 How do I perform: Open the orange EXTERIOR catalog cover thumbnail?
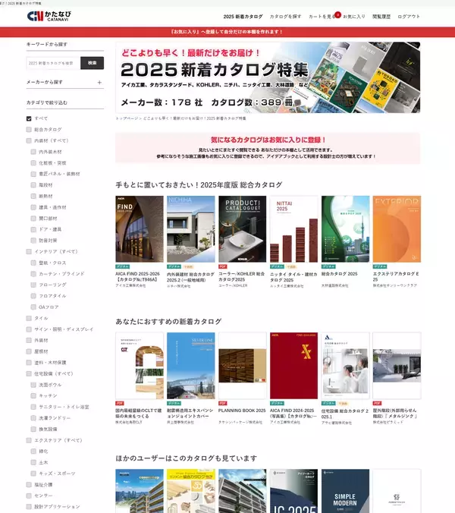pos(397,229)
